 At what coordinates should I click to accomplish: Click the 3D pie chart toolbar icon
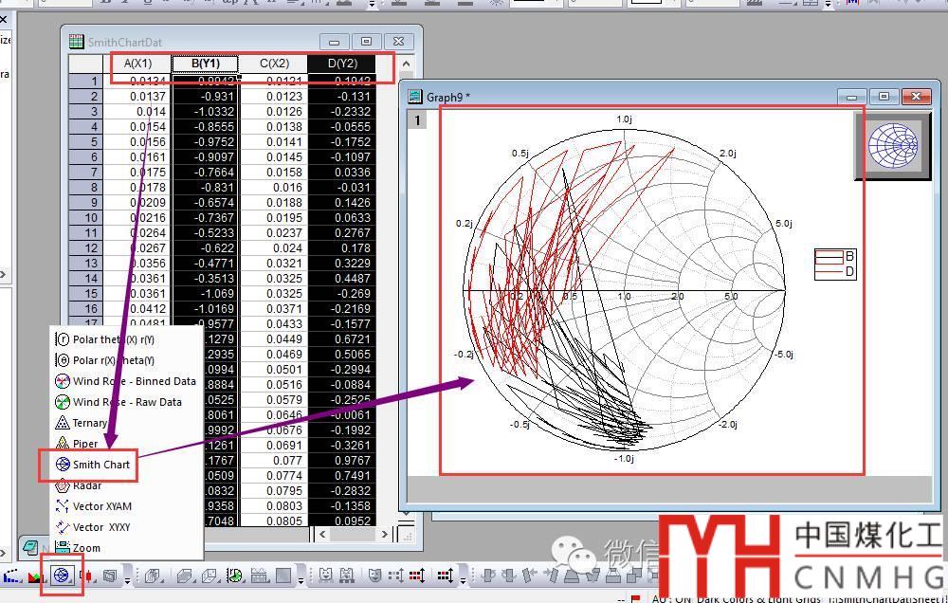[233, 576]
